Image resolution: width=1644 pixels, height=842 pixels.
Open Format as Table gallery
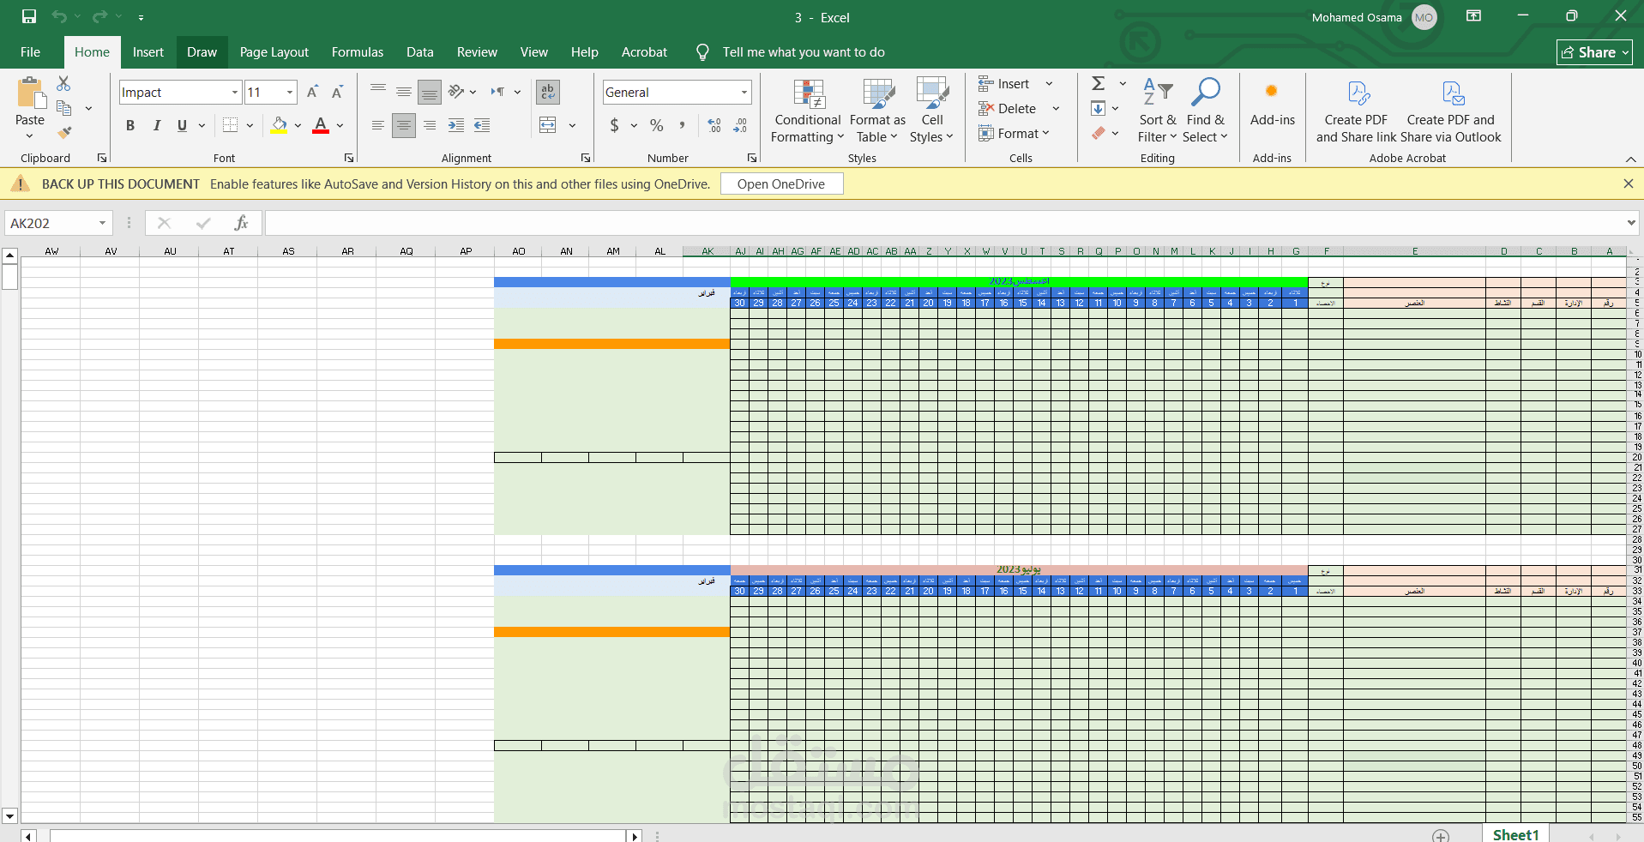[x=877, y=111]
